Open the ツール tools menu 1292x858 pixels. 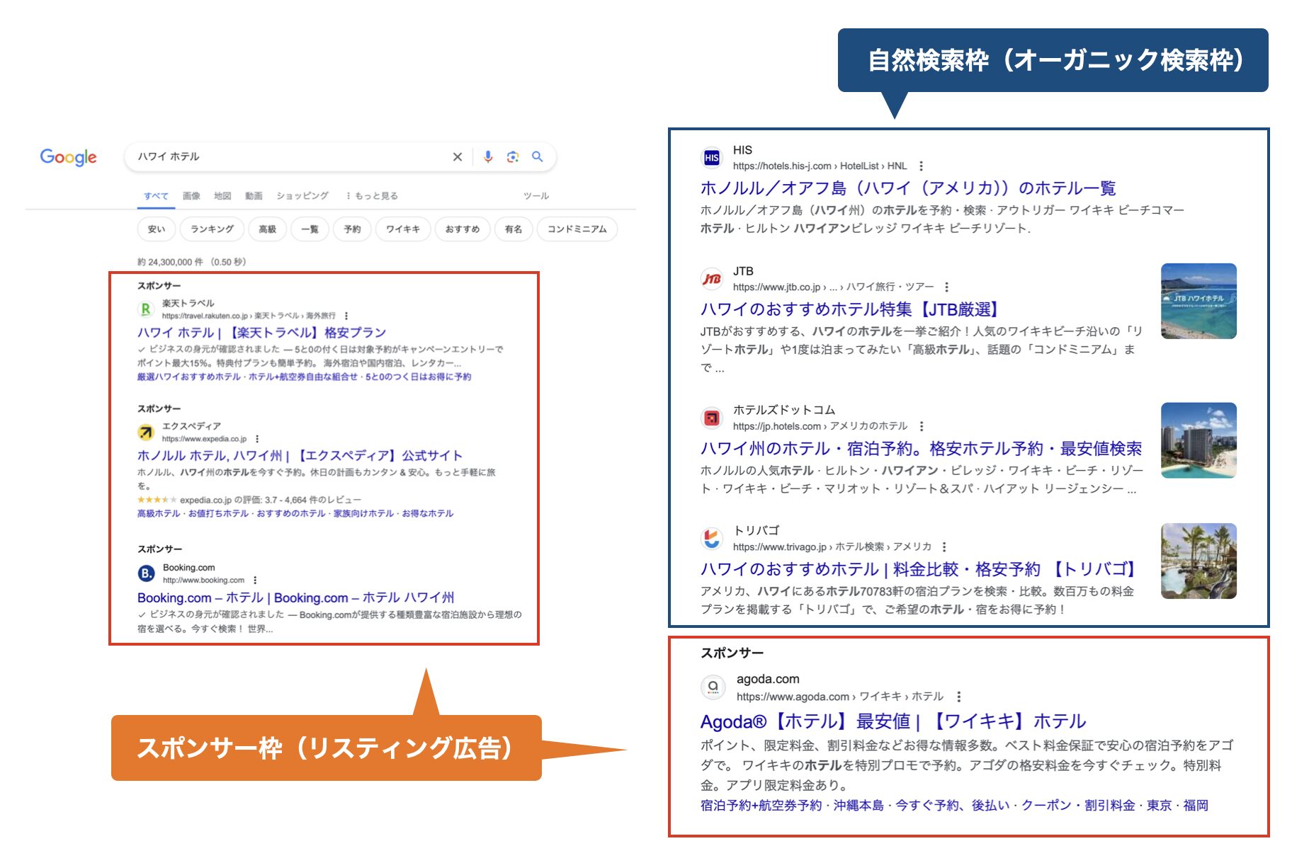point(535,195)
